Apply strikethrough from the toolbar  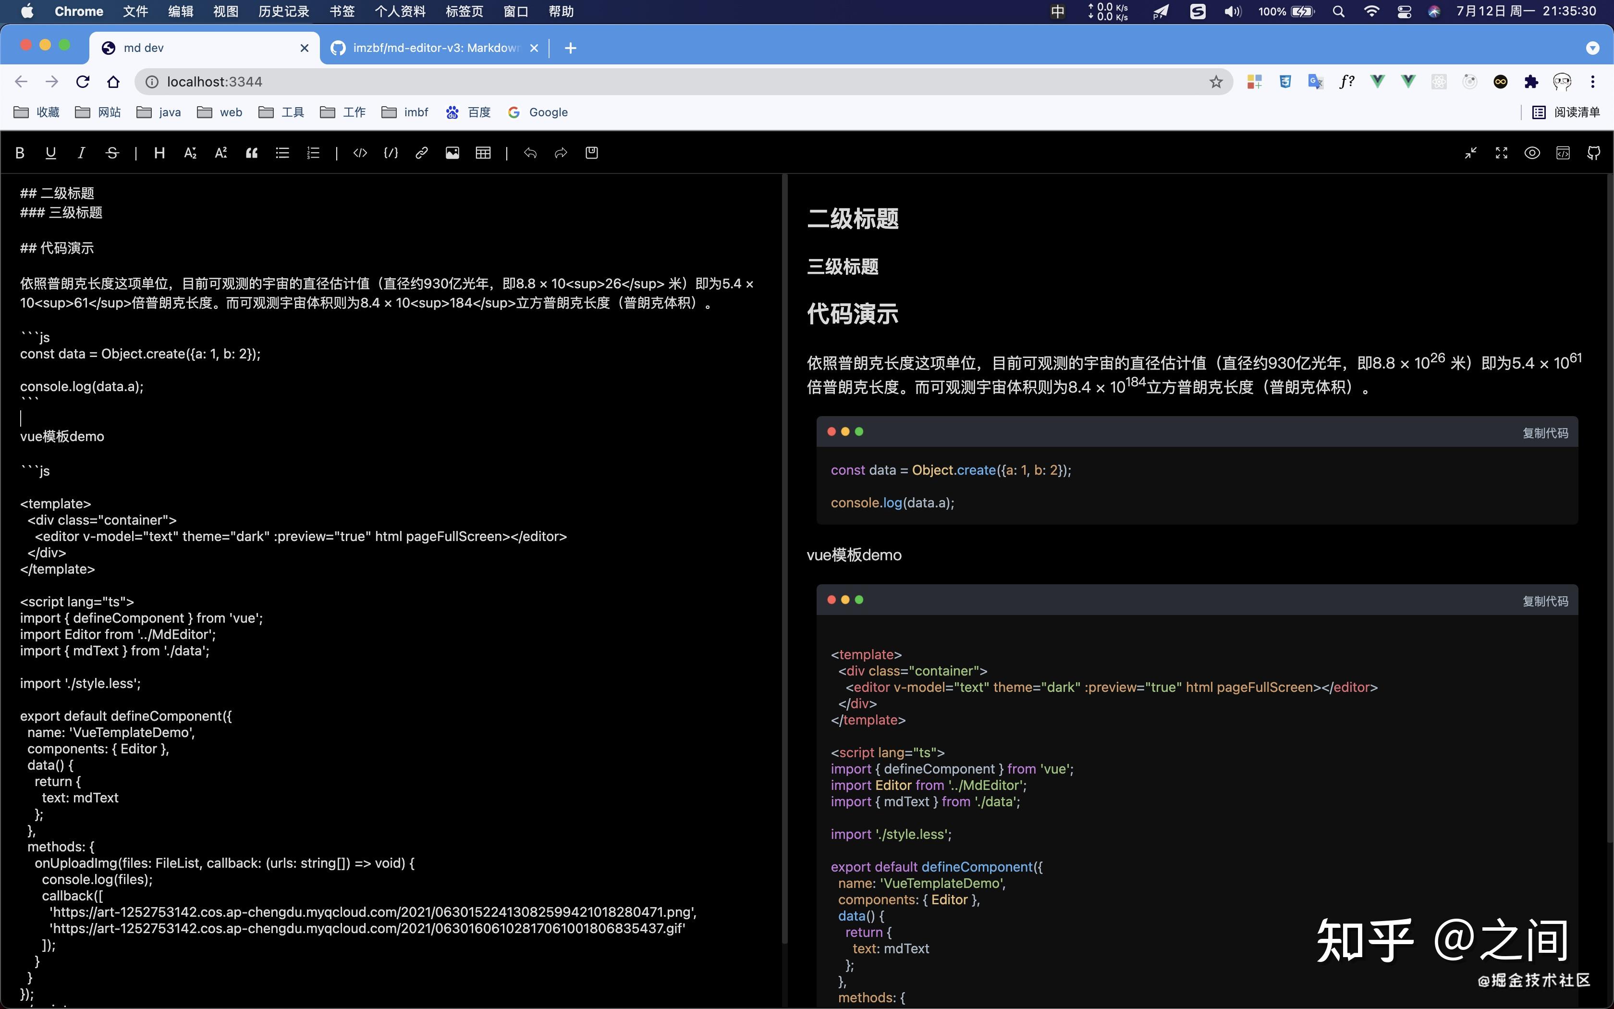tap(112, 153)
